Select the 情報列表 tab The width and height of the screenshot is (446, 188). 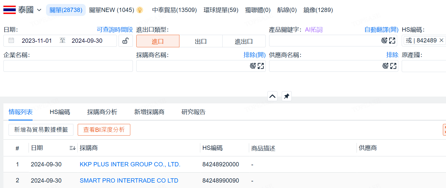tap(21, 112)
